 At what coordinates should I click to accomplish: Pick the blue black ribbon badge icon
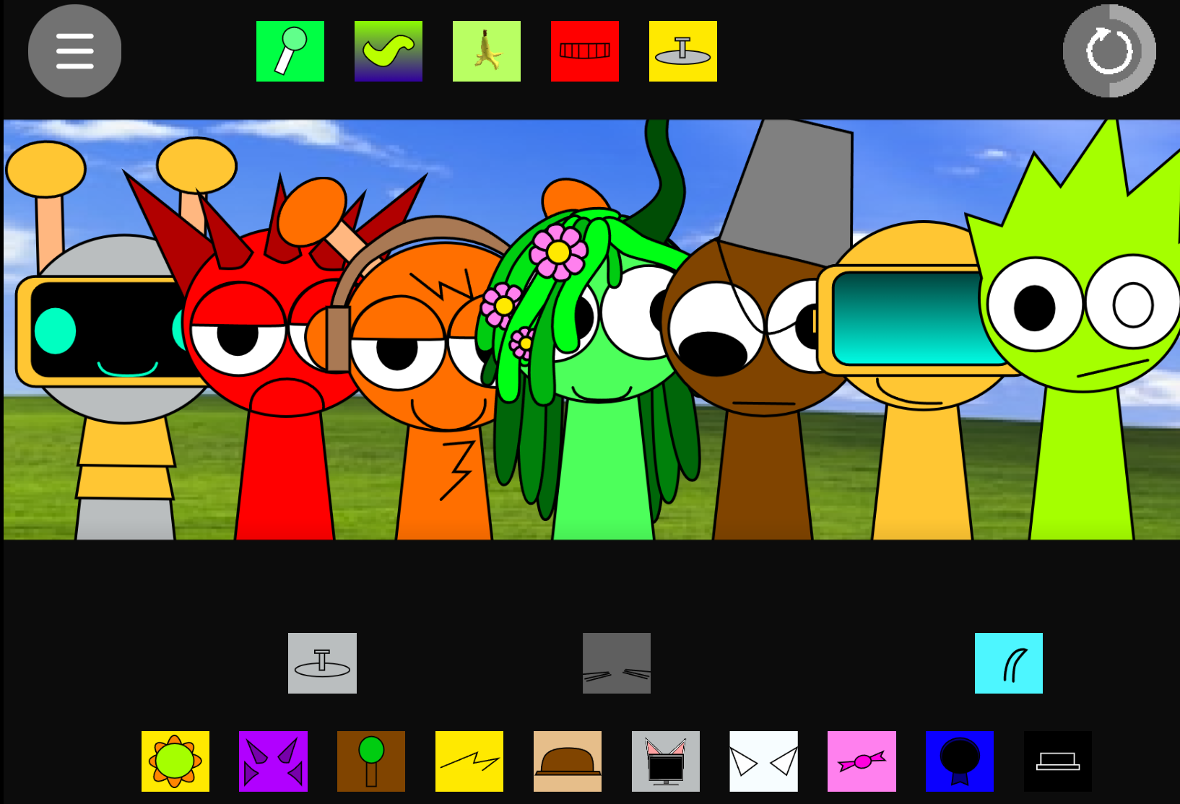960,761
